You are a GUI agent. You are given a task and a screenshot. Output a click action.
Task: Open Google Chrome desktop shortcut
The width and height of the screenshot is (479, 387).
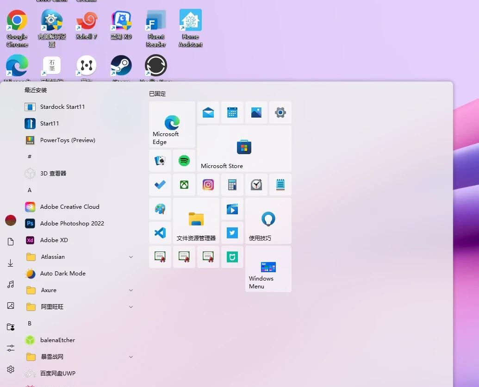click(x=17, y=28)
